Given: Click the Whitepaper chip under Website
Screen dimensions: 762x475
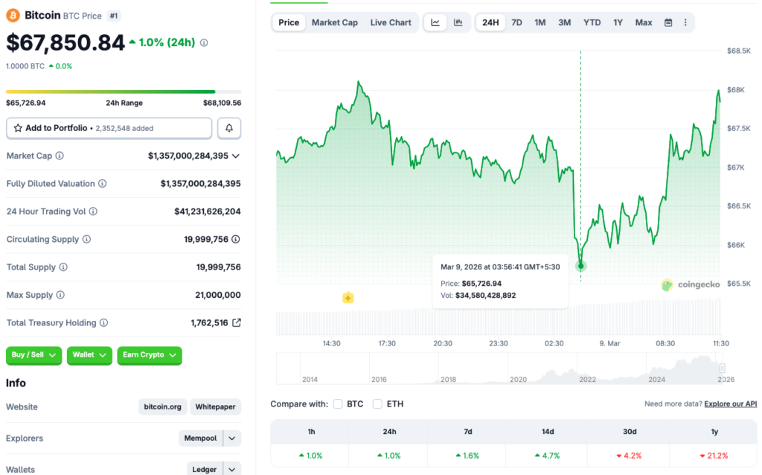Looking at the screenshot, I should (x=215, y=407).
